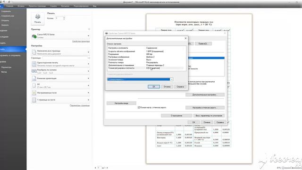Screen dimensions: 302x170
Task: Click the portrait orientation page icon
Action: pyautogui.click(x=34, y=78)
